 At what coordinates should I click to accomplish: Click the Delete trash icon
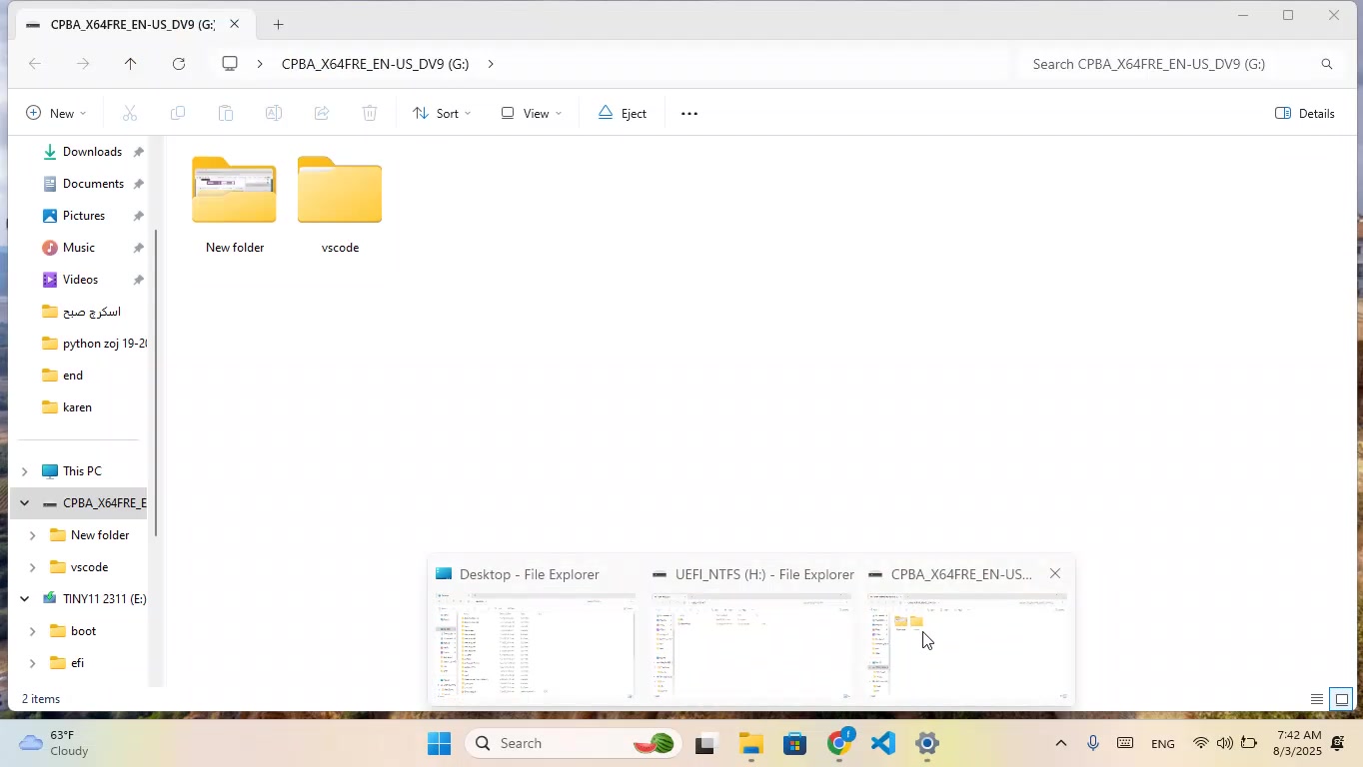tap(370, 114)
